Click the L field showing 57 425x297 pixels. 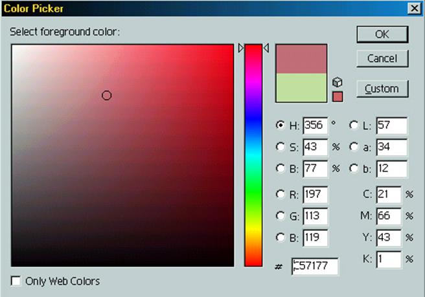pos(392,126)
